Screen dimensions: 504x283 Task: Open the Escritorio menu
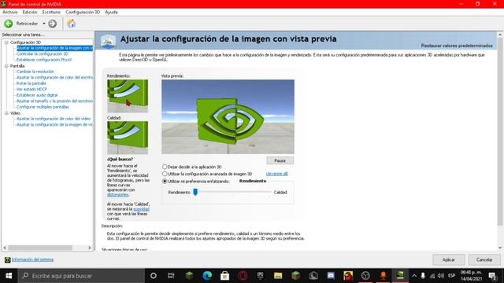51,13
